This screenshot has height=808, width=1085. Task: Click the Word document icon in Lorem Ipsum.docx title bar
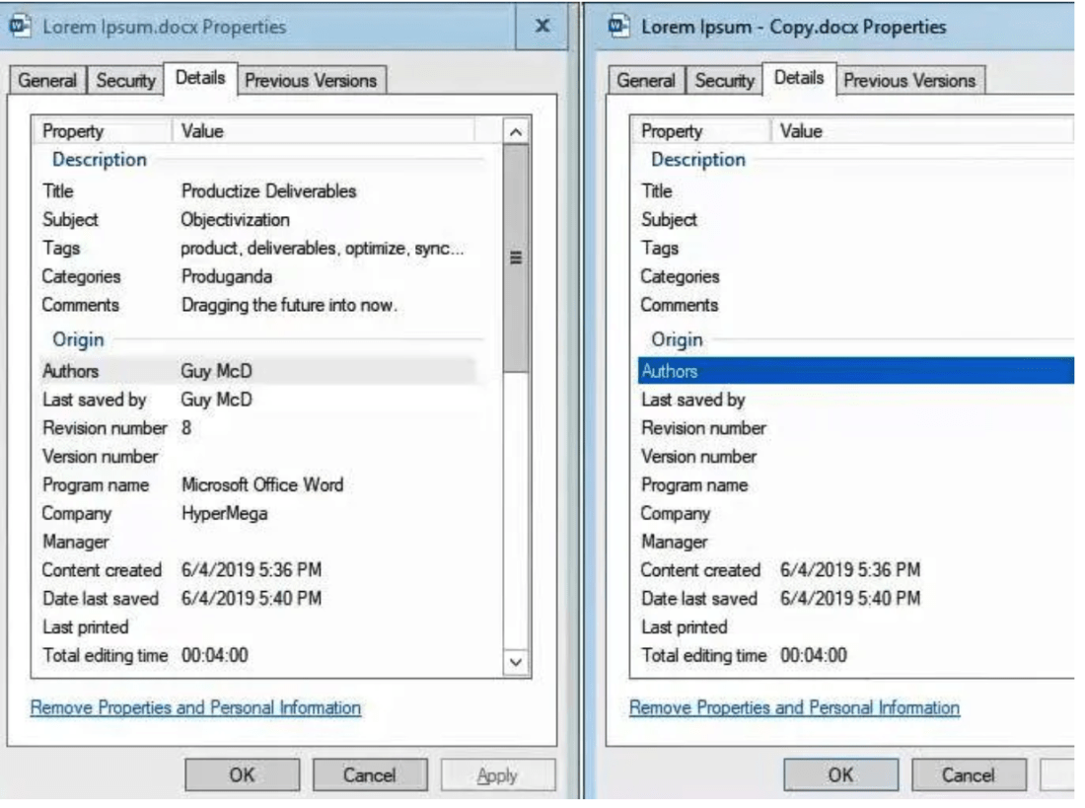point(20,27)
